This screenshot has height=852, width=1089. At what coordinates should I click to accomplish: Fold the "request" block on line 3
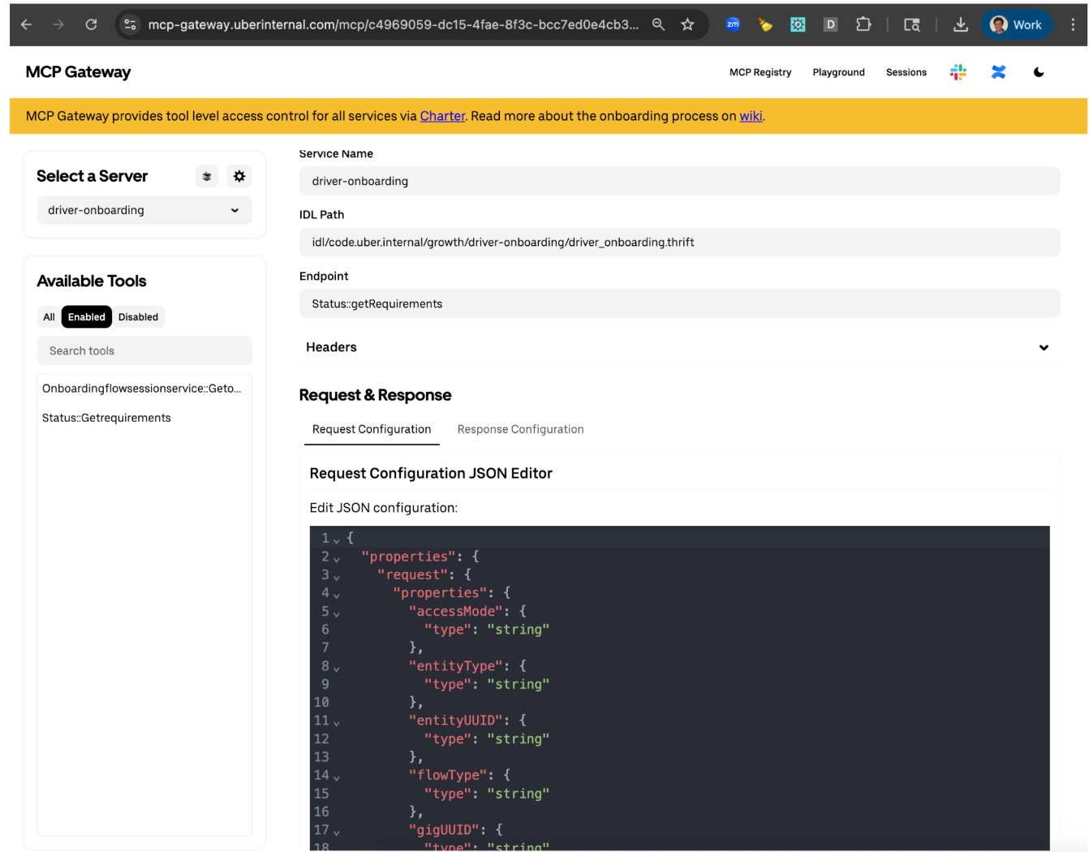click(337, 576)
